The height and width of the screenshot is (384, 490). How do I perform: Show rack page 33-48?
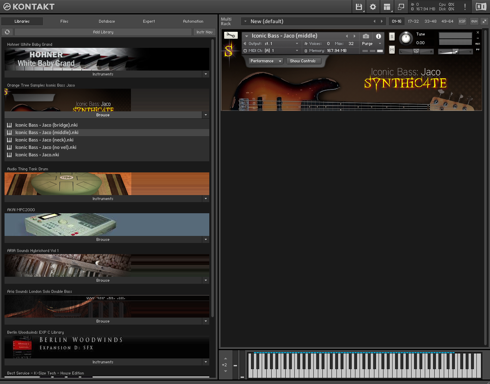point(430,21)
